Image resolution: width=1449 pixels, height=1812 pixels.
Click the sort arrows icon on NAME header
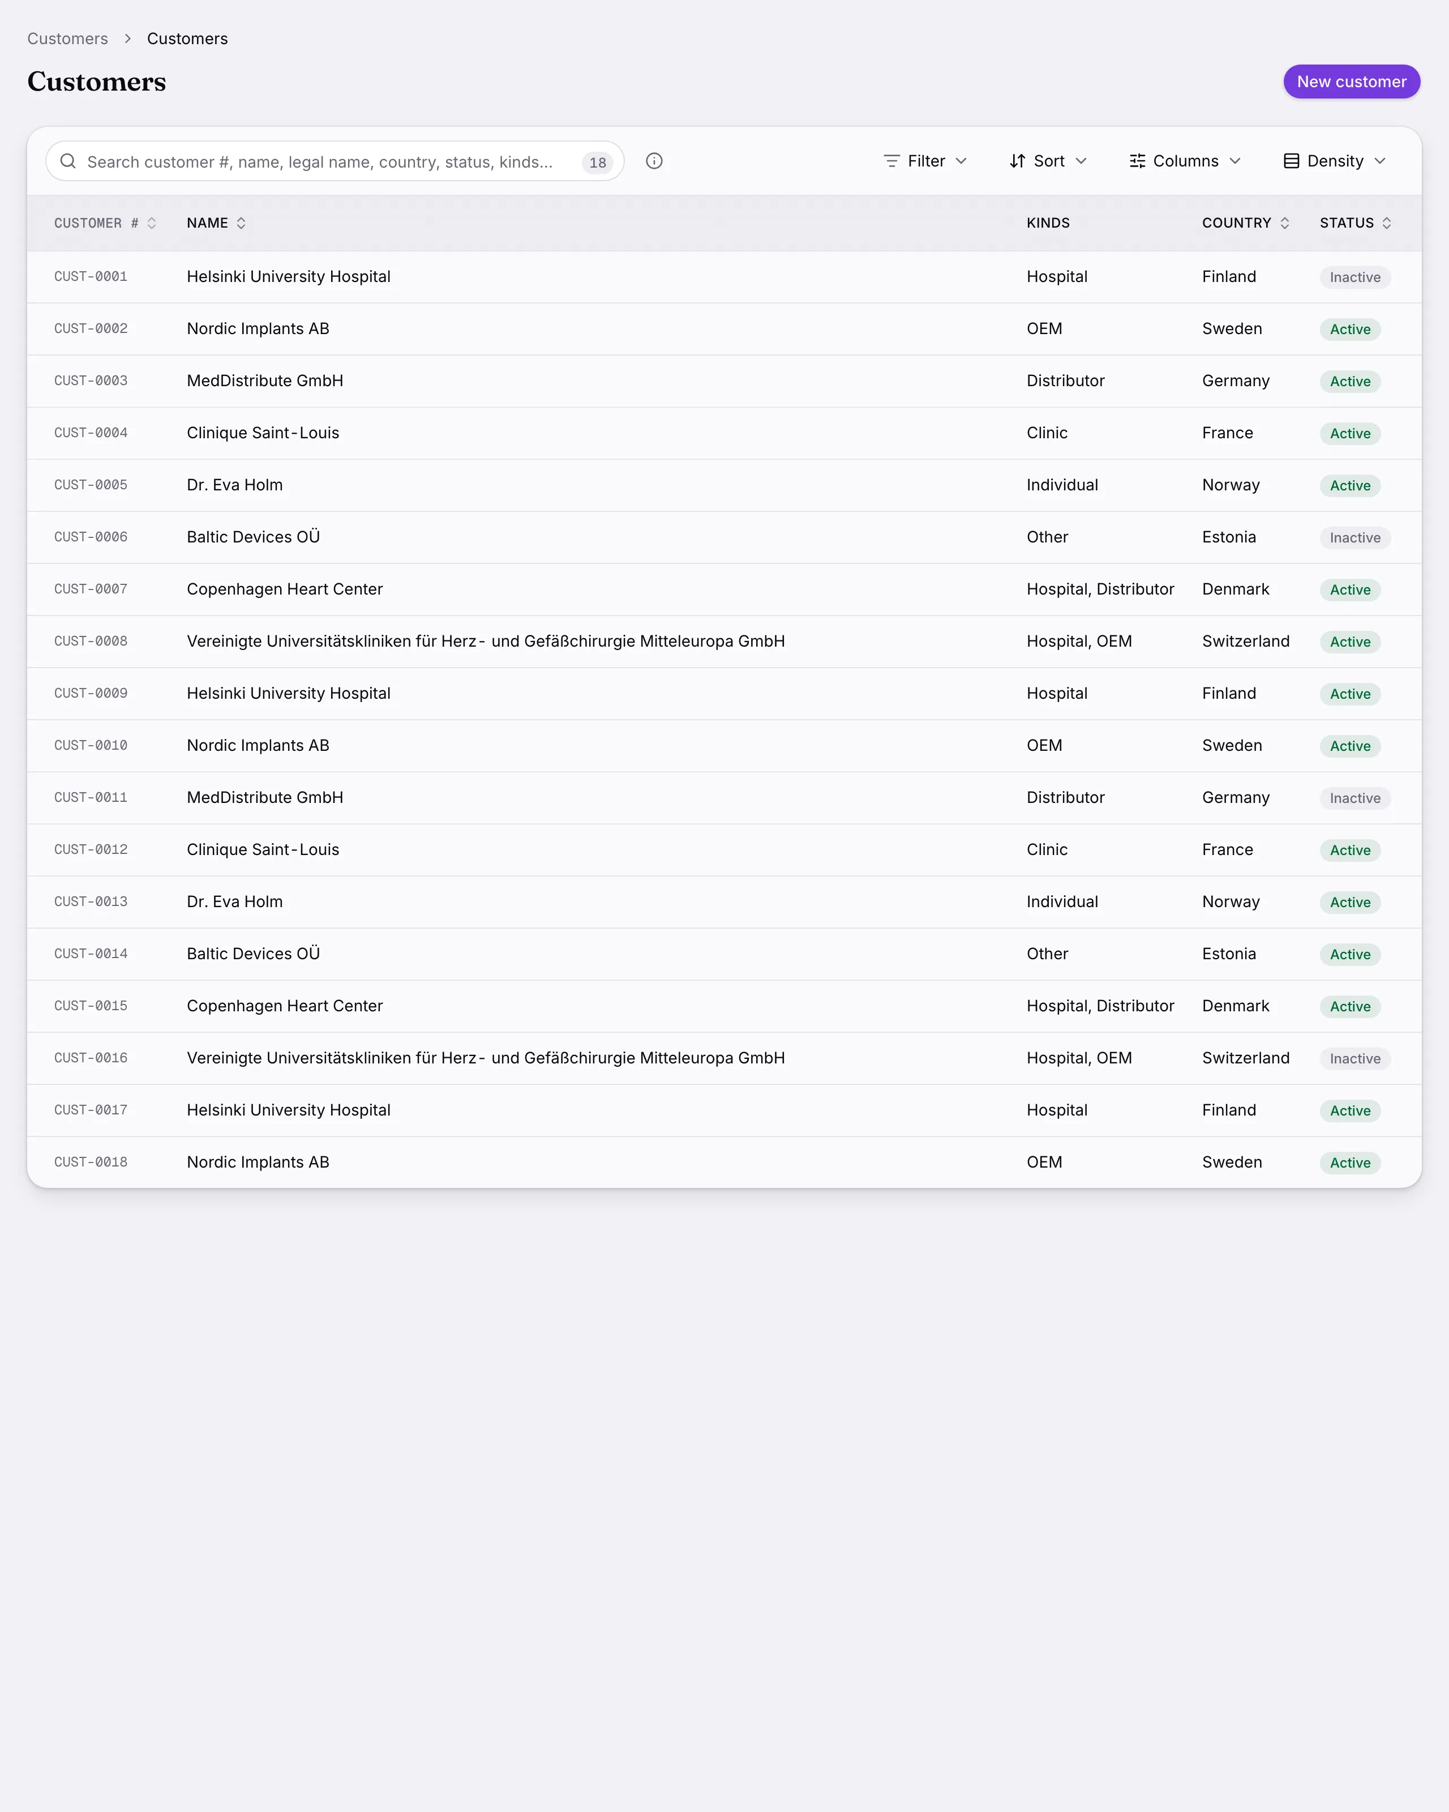coord(241,223)
